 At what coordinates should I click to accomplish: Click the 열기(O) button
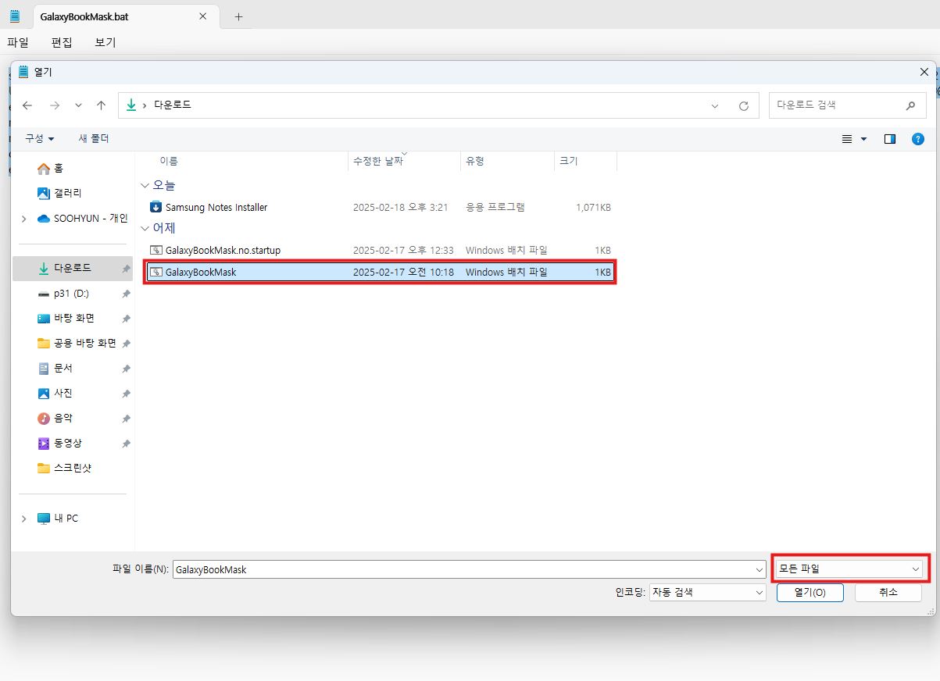point(810,592)
